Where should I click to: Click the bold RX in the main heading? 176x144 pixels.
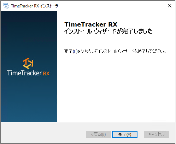113,24
